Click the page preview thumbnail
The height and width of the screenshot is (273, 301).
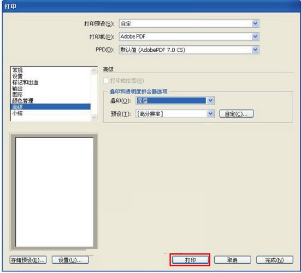point(55,192)
